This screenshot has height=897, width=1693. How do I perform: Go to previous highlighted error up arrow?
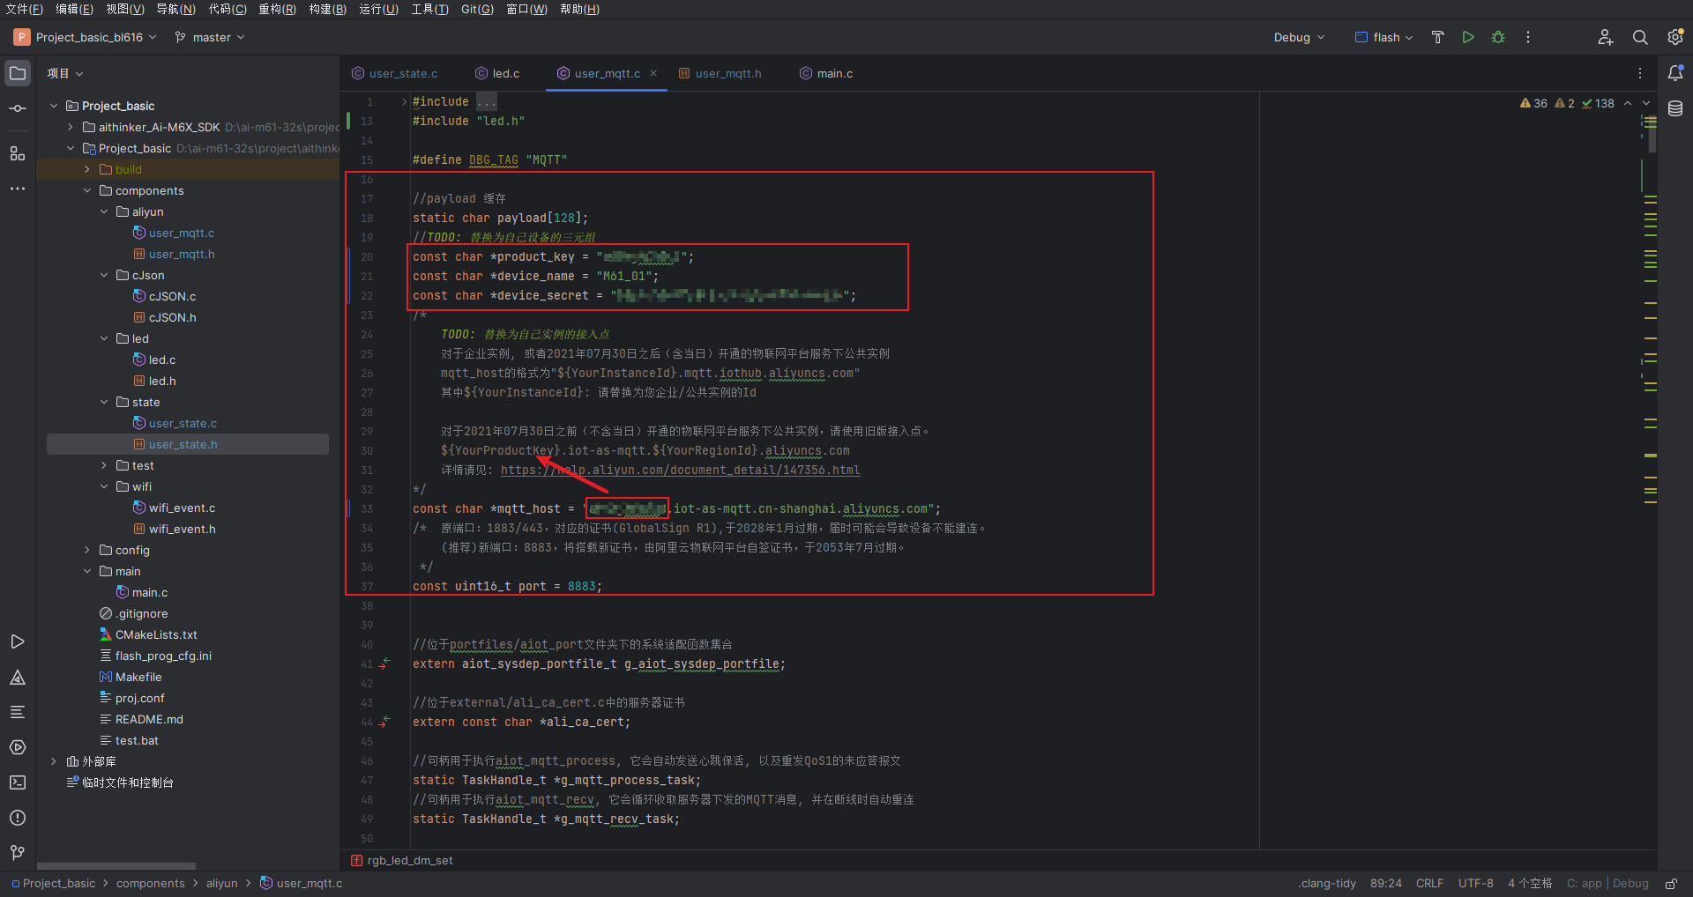(x=1628, y=103)
